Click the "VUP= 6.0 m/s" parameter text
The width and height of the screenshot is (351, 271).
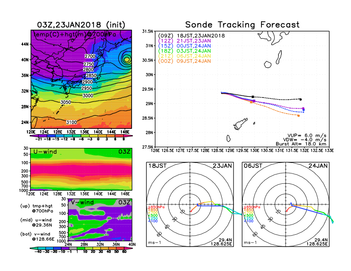(x=307, y=135)
